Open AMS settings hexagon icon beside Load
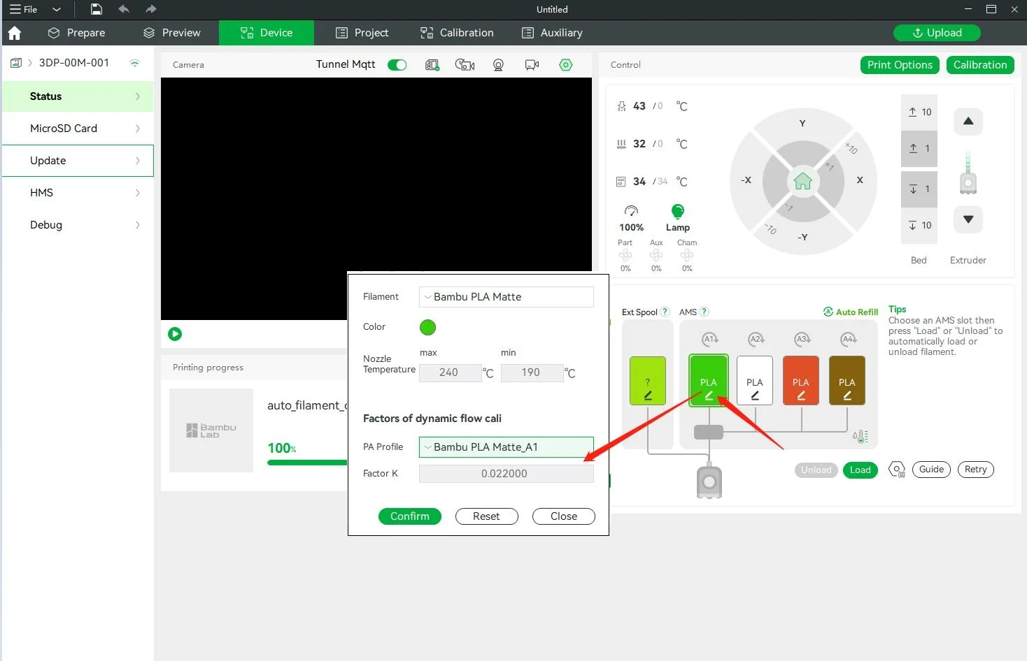The width and height of the screenshot is (1027, 661). pyautogui.click(x=896, y=470)
